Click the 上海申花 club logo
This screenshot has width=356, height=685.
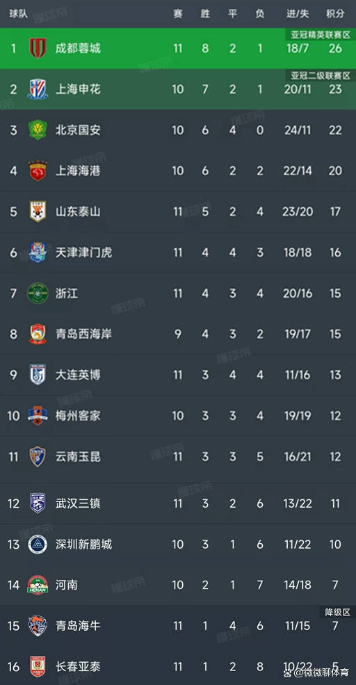click(38, 89)
